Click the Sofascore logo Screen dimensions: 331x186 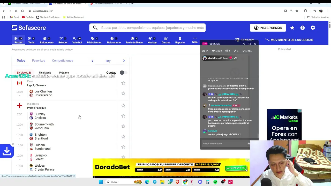[29, 28]
